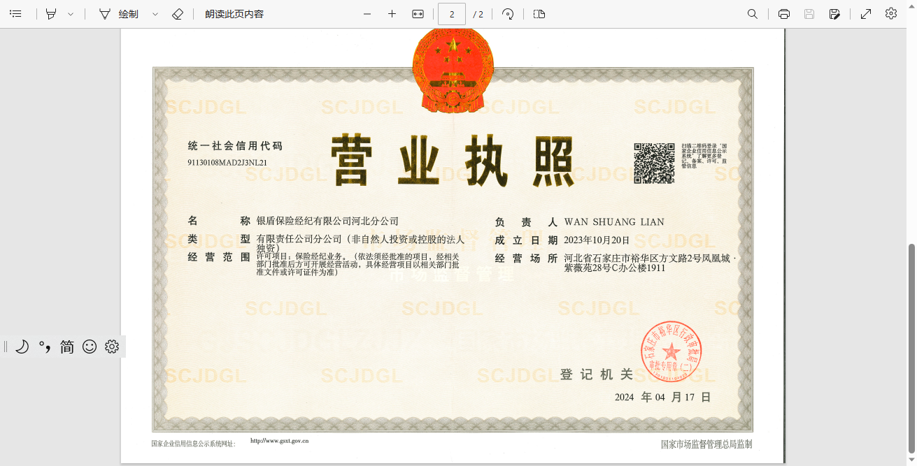Click the company type text 有限责任公司分公司

[x=299, y=239]
